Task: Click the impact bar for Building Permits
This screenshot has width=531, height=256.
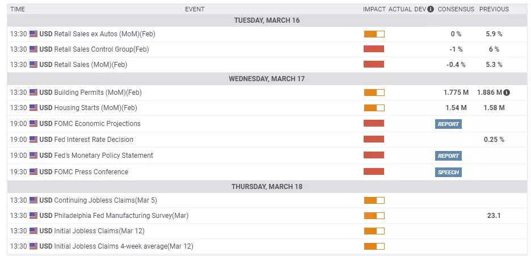Action: coord(374,92)
